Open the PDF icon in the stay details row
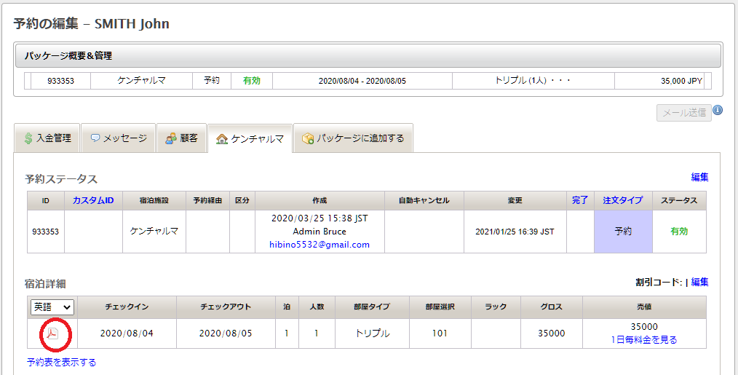The height and width of the screenshot is (375, 738). 52,333
